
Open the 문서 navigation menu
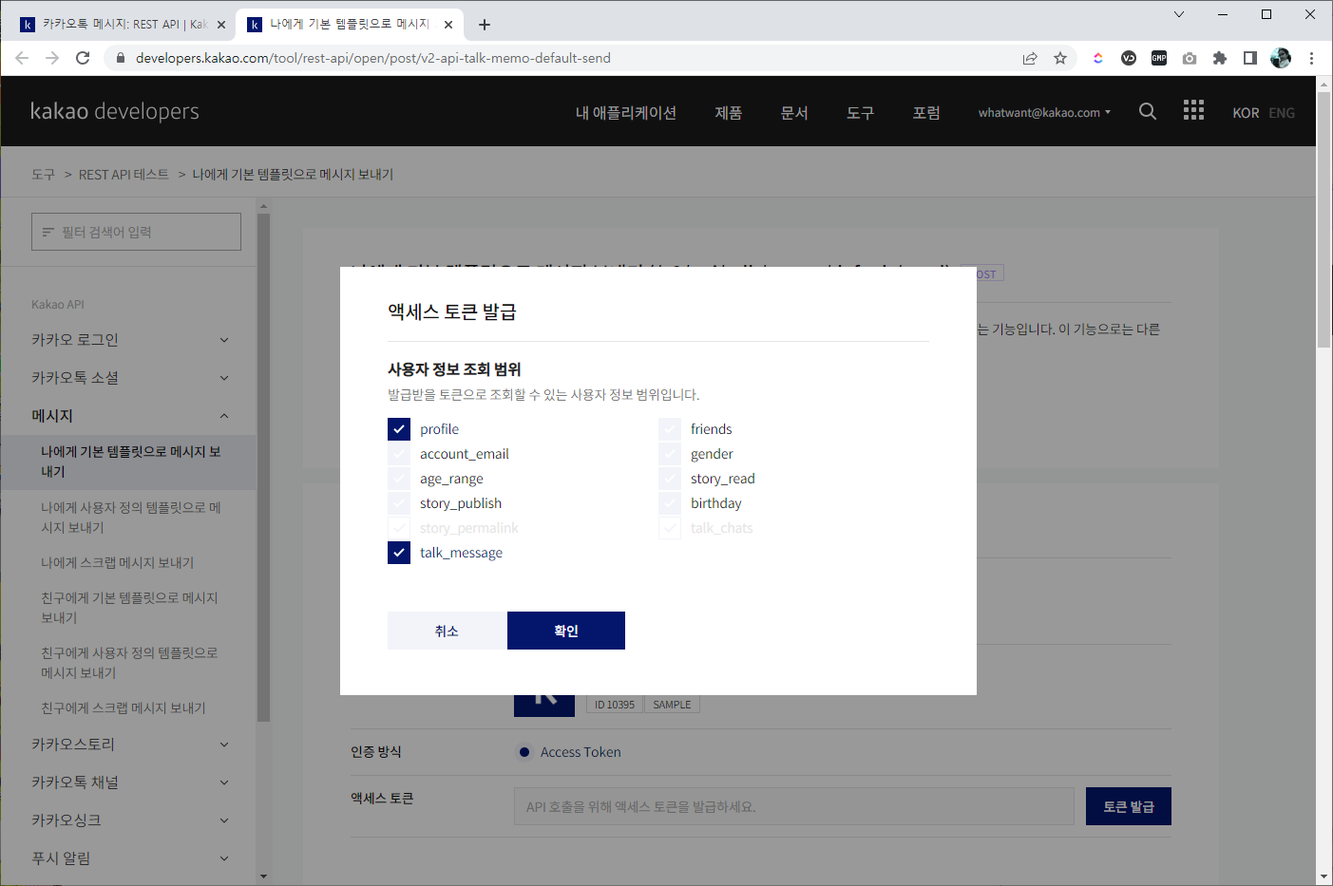coord(794,112)
